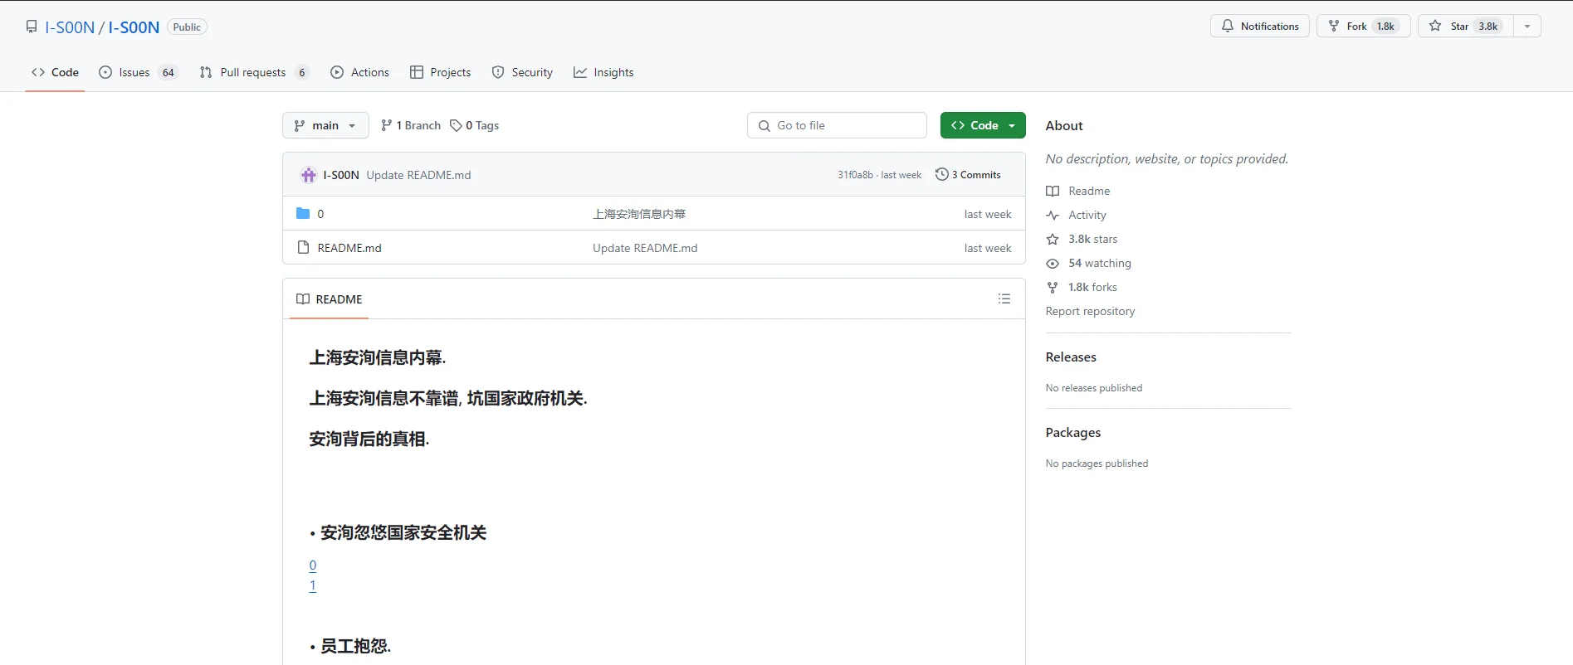Switch to the Issues tab

pos(139,72)
